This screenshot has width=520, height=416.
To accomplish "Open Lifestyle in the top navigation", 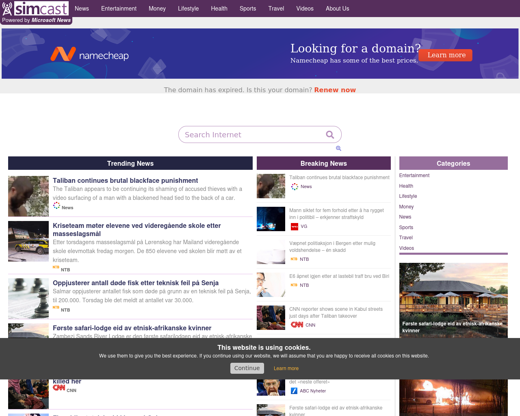I will (x=188, y=9).
